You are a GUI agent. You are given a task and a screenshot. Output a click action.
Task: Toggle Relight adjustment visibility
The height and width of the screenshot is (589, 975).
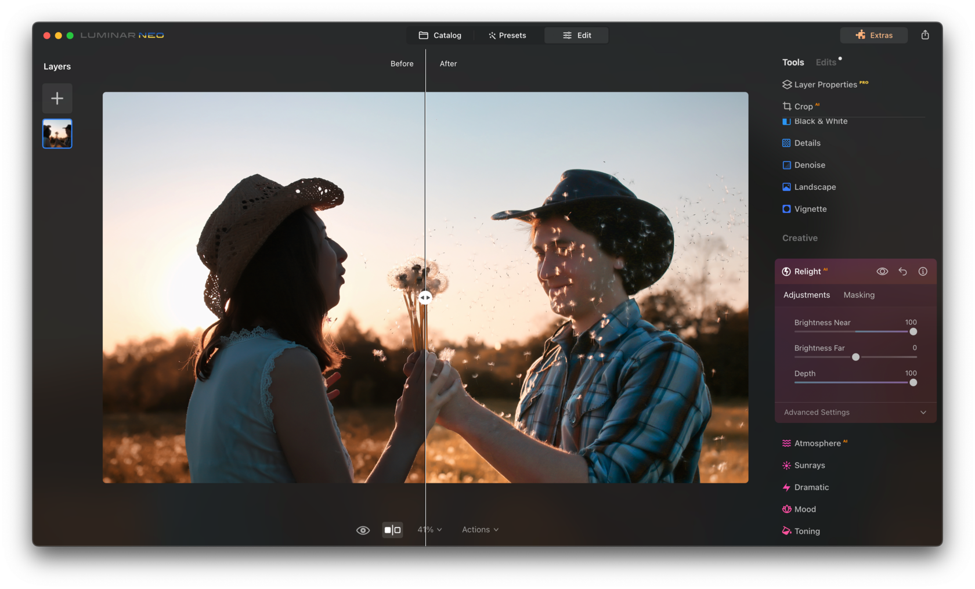tap(882, 271)
